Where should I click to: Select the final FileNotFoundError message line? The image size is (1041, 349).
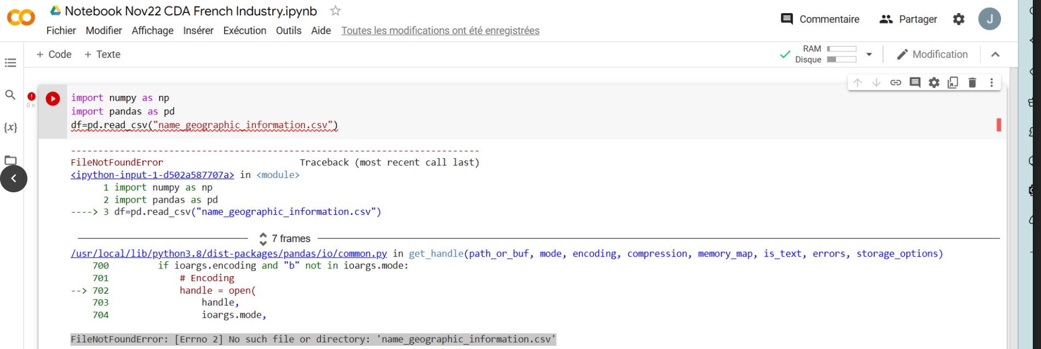click(313, 339)
